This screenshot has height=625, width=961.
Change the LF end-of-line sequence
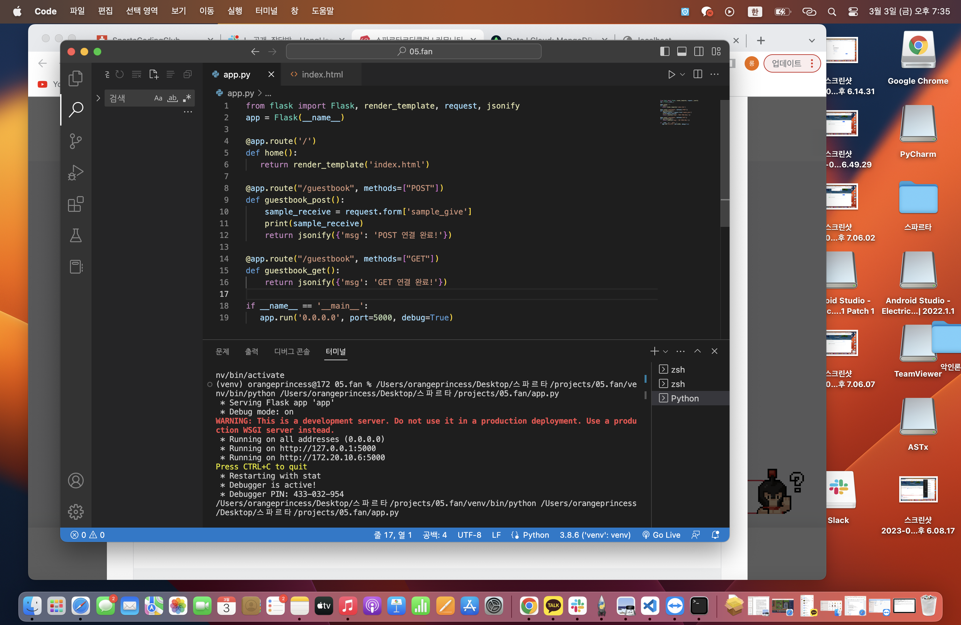click(496, 534)
